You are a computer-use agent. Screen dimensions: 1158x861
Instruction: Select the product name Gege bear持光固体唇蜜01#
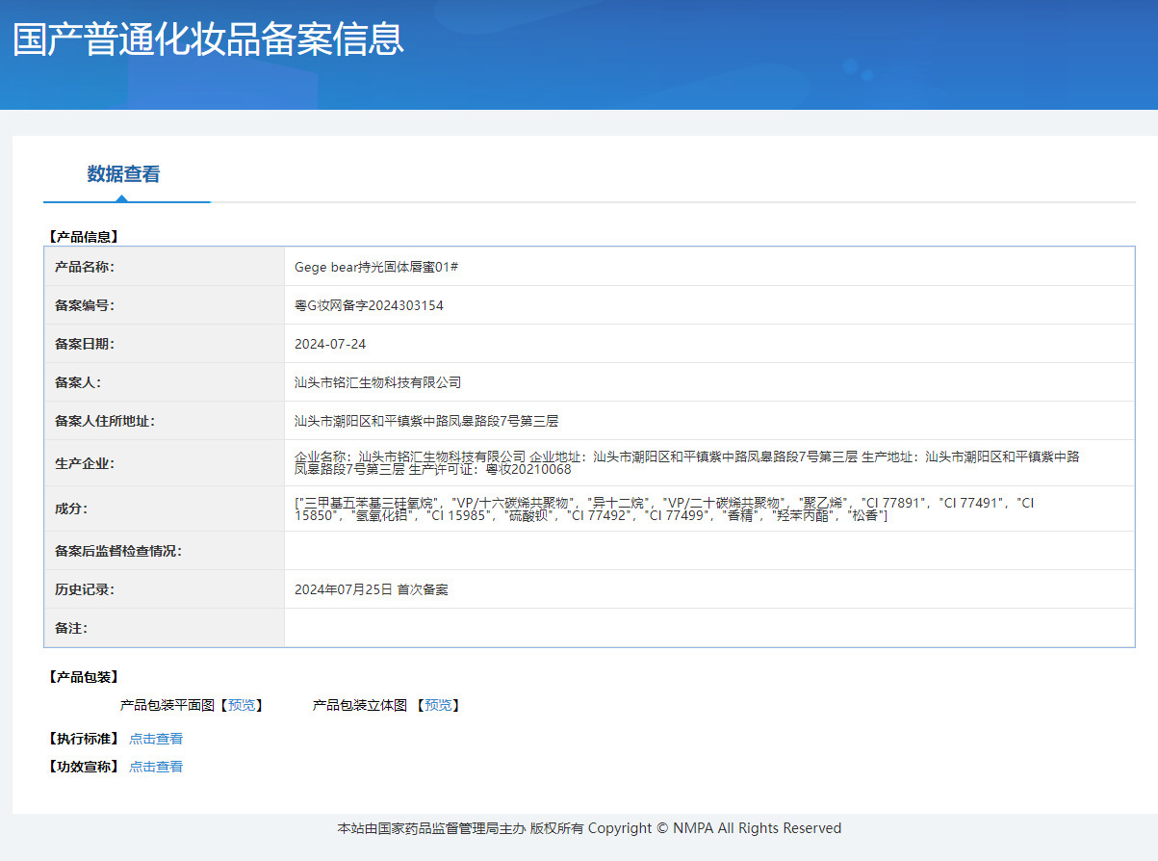point(376,267)
